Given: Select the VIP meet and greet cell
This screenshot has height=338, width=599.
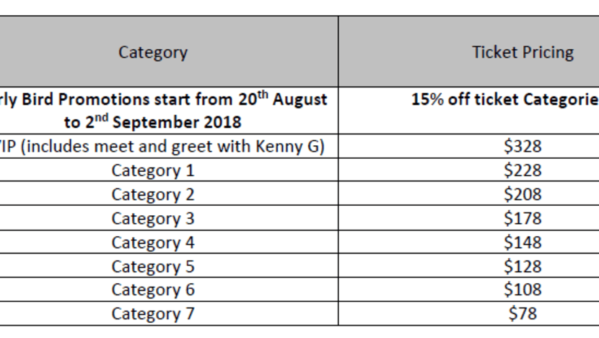Looking at the screenshot, I should pos(169,146).
